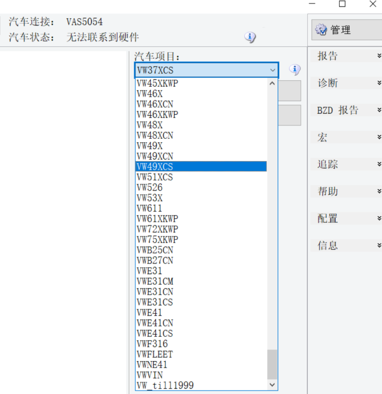The width and height of the screenshot is (382, 394).
Task: Open the 配置 section
Action: [x=379, y=219]
